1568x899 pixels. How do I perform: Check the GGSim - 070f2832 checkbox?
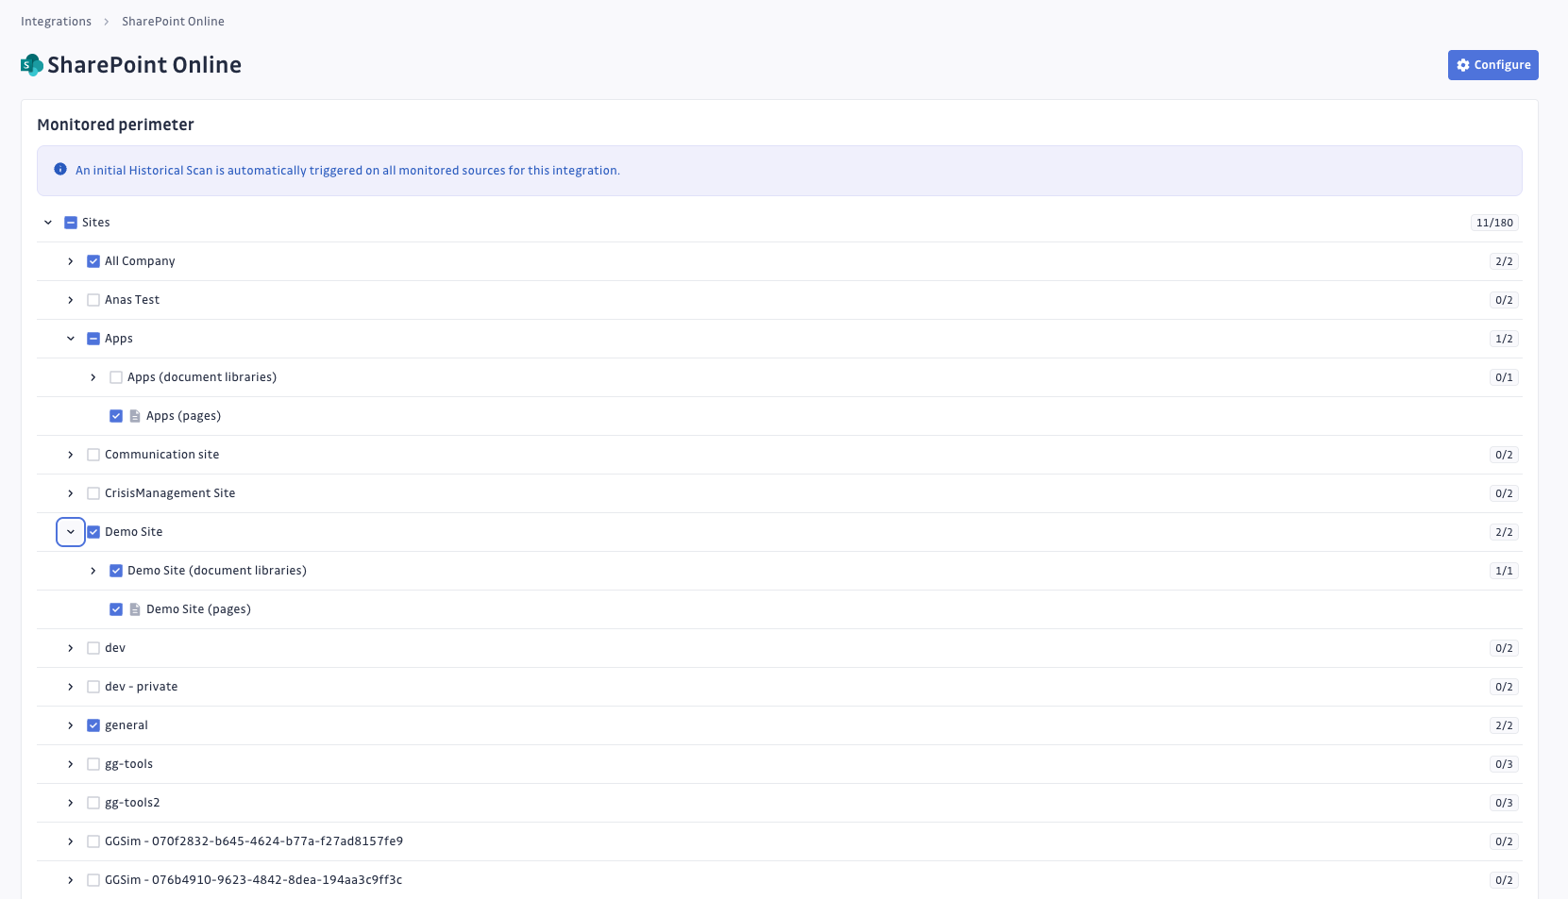(x=93, y=841)
